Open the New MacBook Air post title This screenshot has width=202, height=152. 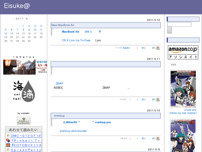[x=63, y=25]
